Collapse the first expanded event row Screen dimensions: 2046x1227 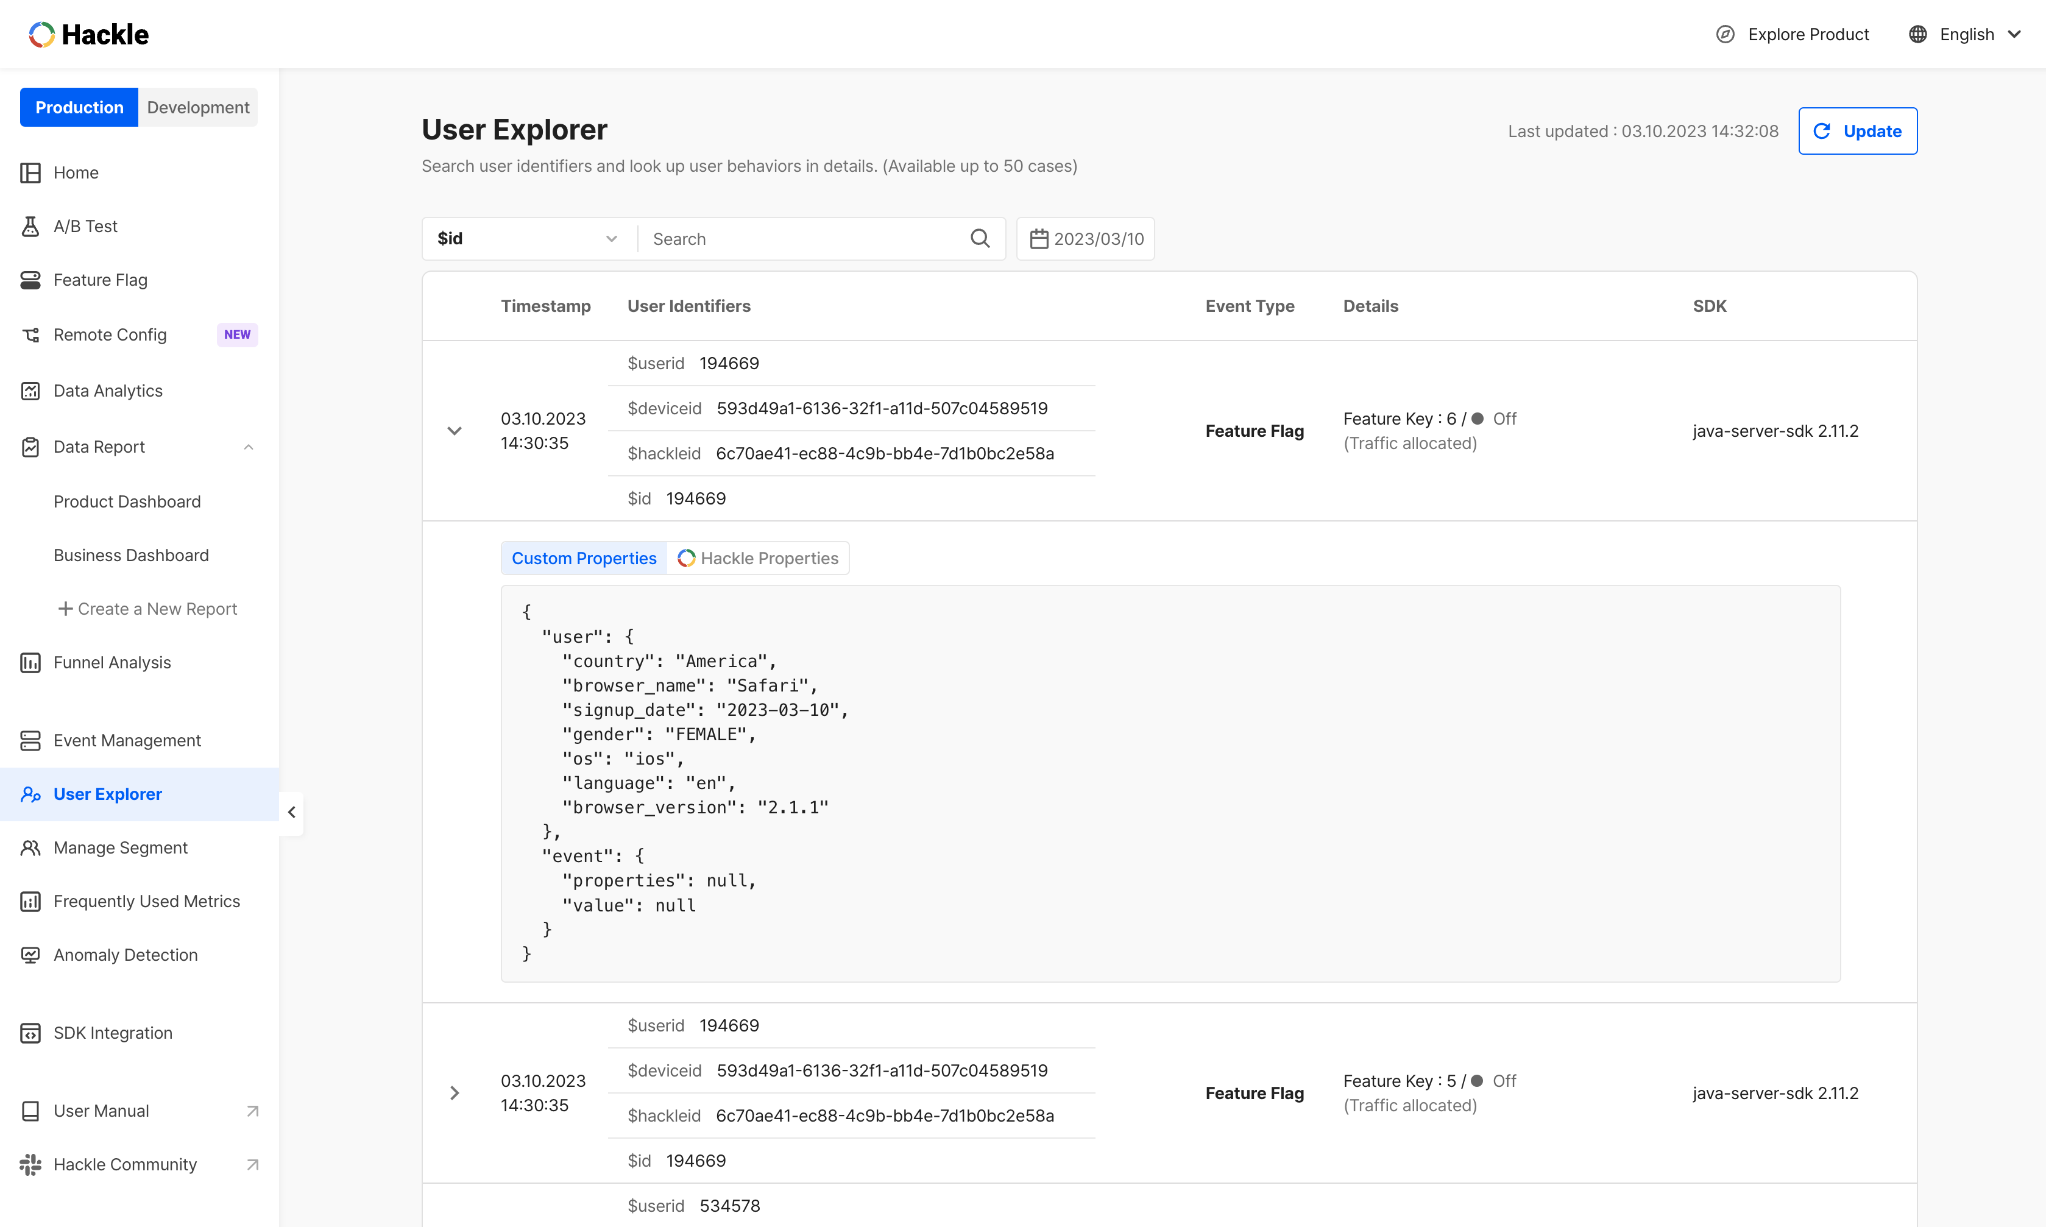coord(455,431)
